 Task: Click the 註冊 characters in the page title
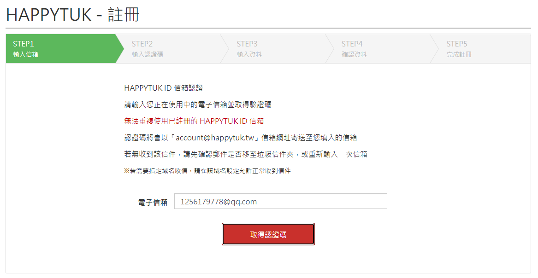[124, 15]
